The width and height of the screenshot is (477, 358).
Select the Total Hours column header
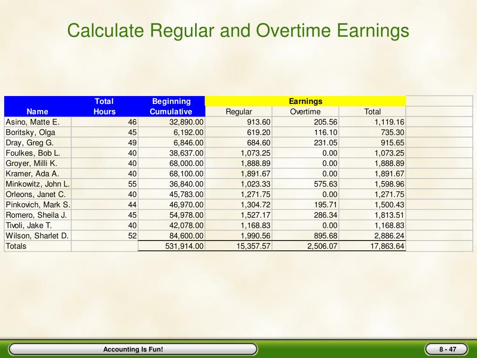point(104,106)
